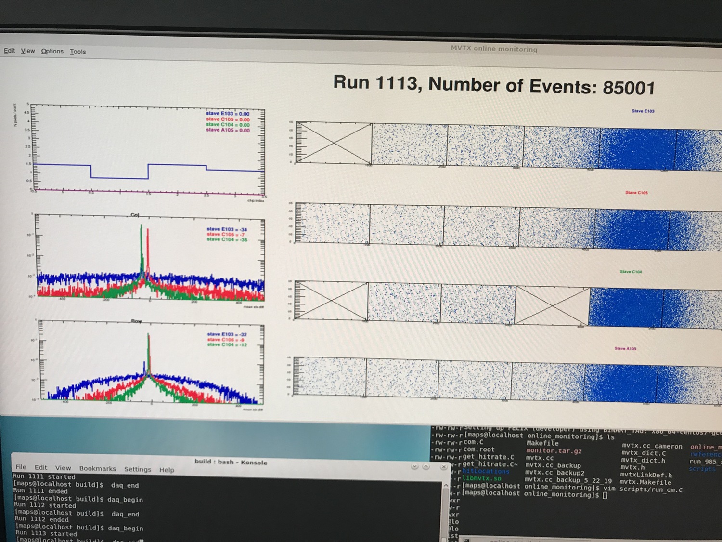
Task: Click the Col distribution plot
Action: click(150, 258)
